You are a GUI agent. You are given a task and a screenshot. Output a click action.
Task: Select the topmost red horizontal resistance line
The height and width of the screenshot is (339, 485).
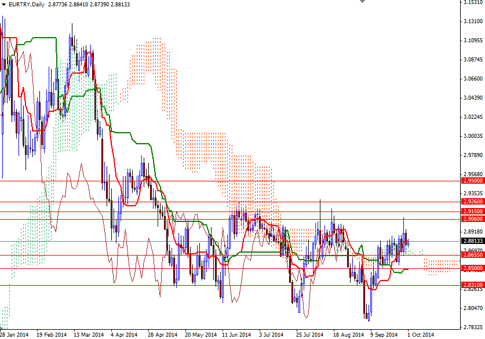[x=232, y=180]
